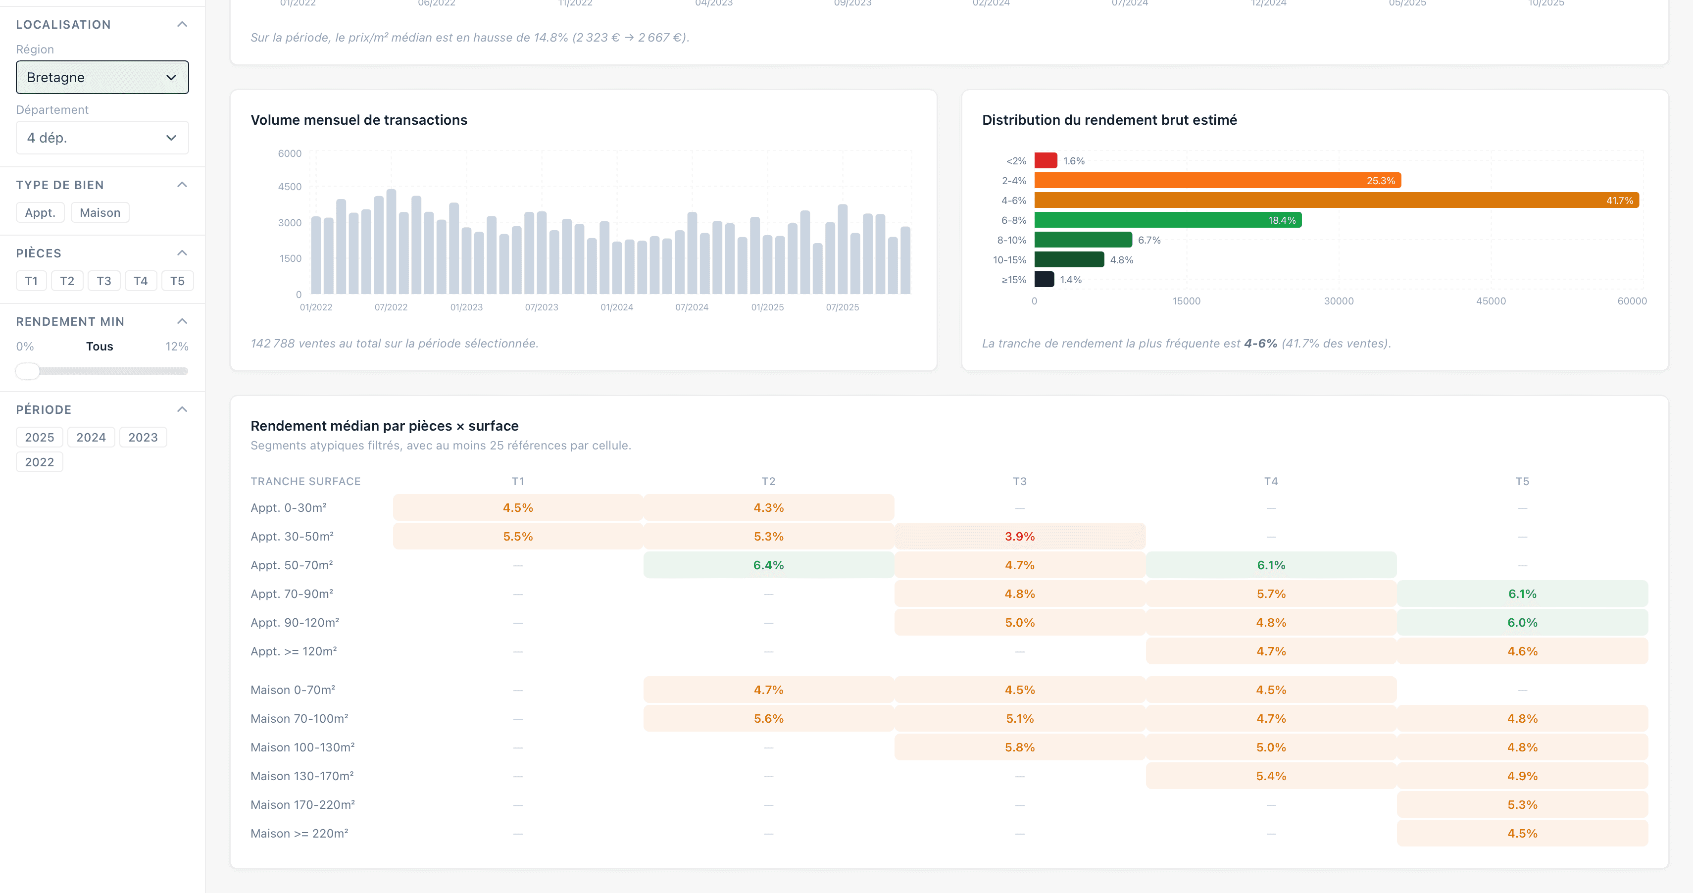
Task: Click the 5.6% cell for Maison 70-100m² T2
Action: [x=768, y=719]
